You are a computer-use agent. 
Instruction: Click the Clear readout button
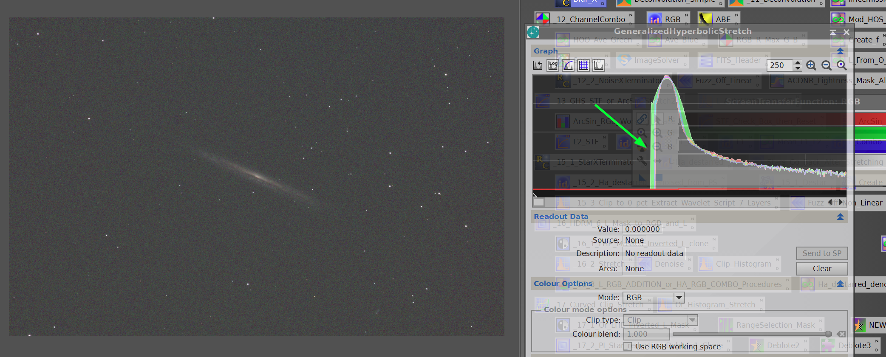[822, 269]
